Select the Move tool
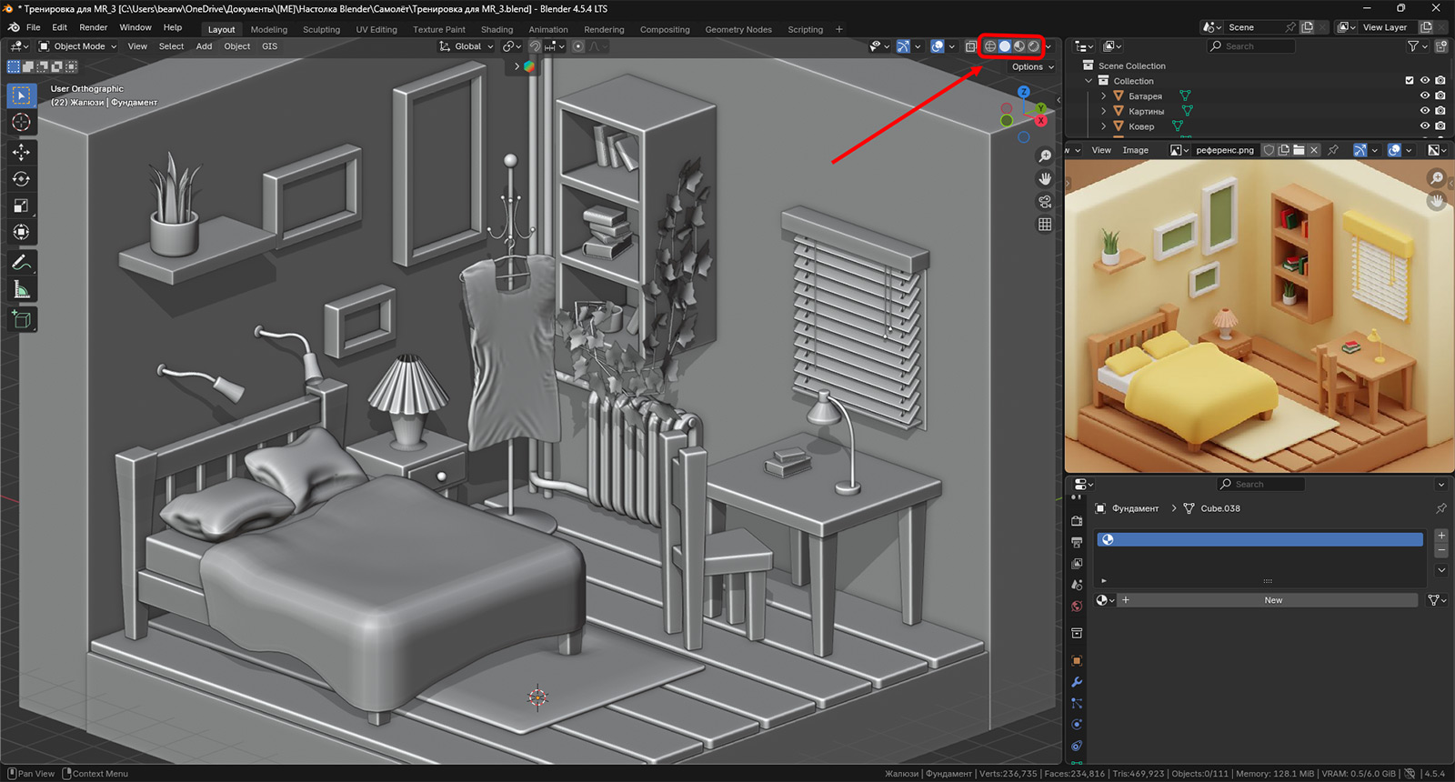Screen dimensions: 1455x782 click(22, 152)
